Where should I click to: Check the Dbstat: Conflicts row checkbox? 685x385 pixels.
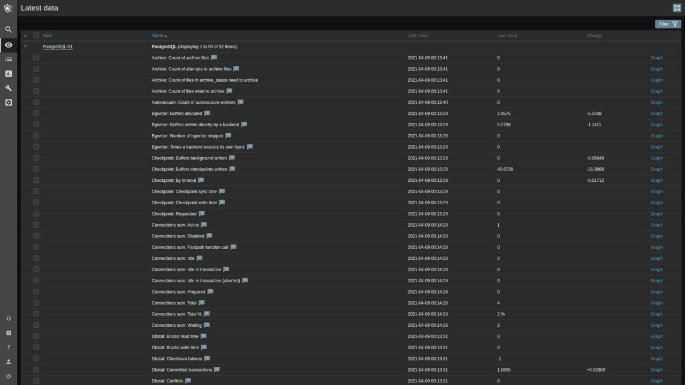pyautogui.click(x=36, y=381)
